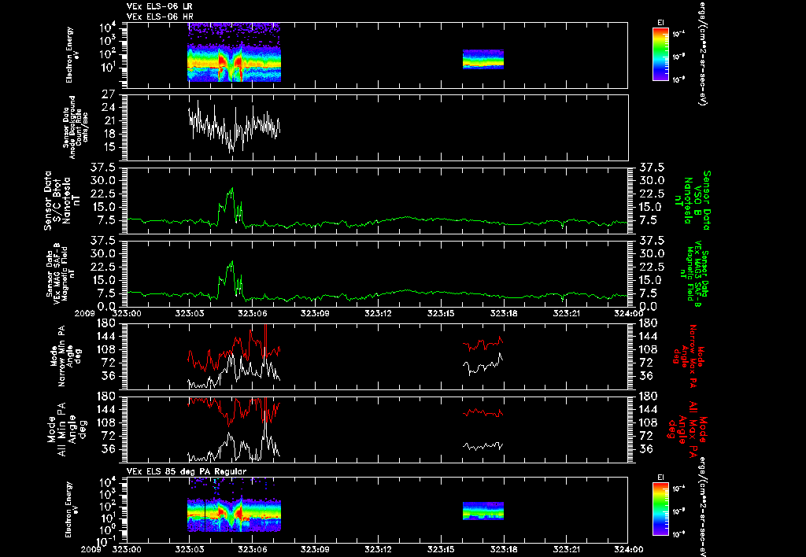The width and height of the screenshot is (806, 557).
Task: Click the '27' tick on count rate axis
Action: (x=109, y=95)
